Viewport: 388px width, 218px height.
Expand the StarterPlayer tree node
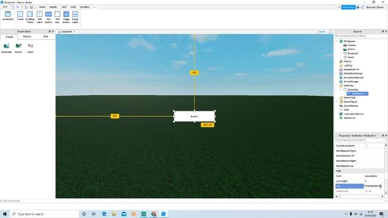[336, 102]
